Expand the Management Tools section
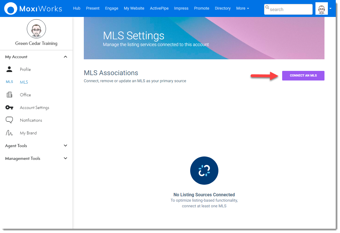Screen dimensions: 340x233 tap(65, 158)
